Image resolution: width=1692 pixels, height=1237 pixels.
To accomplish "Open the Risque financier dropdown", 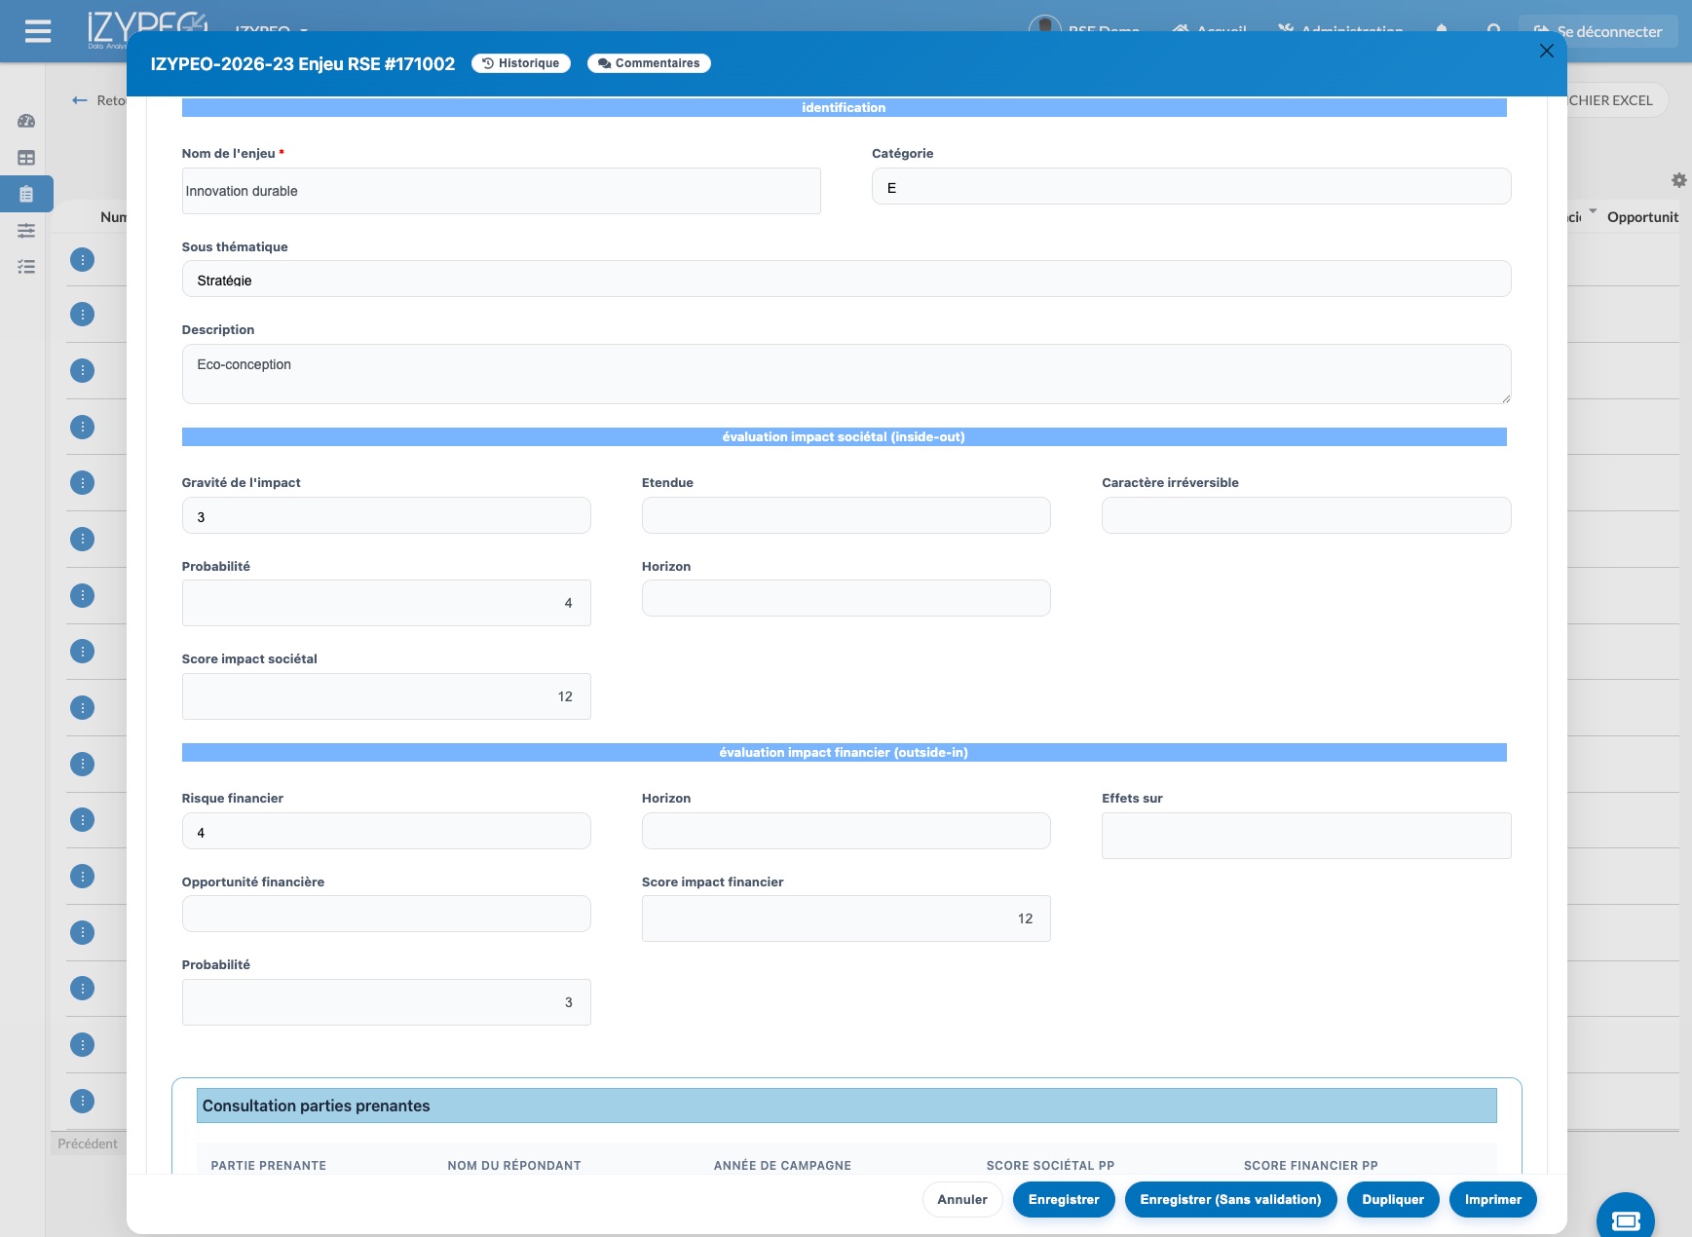I will click(386, 832).
